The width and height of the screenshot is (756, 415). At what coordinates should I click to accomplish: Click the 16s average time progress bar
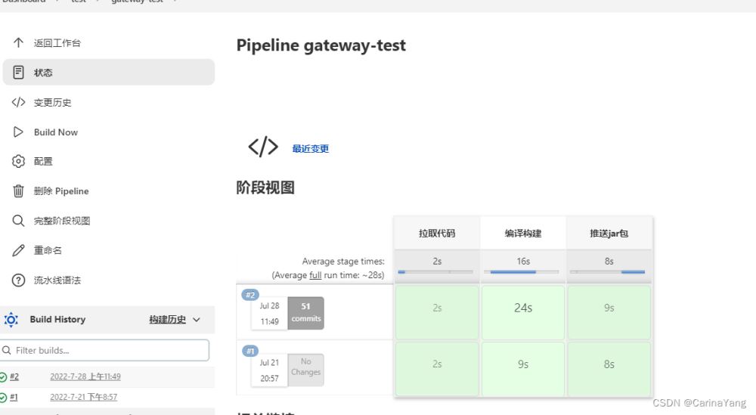pos(521,272)
